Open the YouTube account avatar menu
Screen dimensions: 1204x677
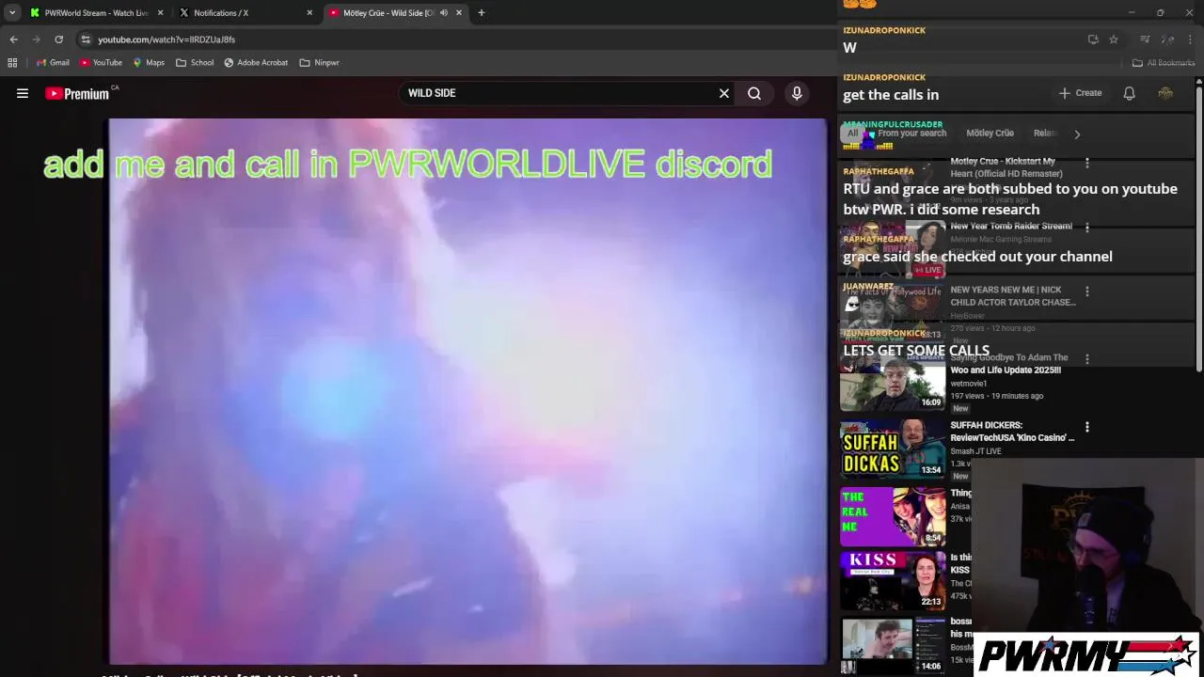pos(1165,93)
